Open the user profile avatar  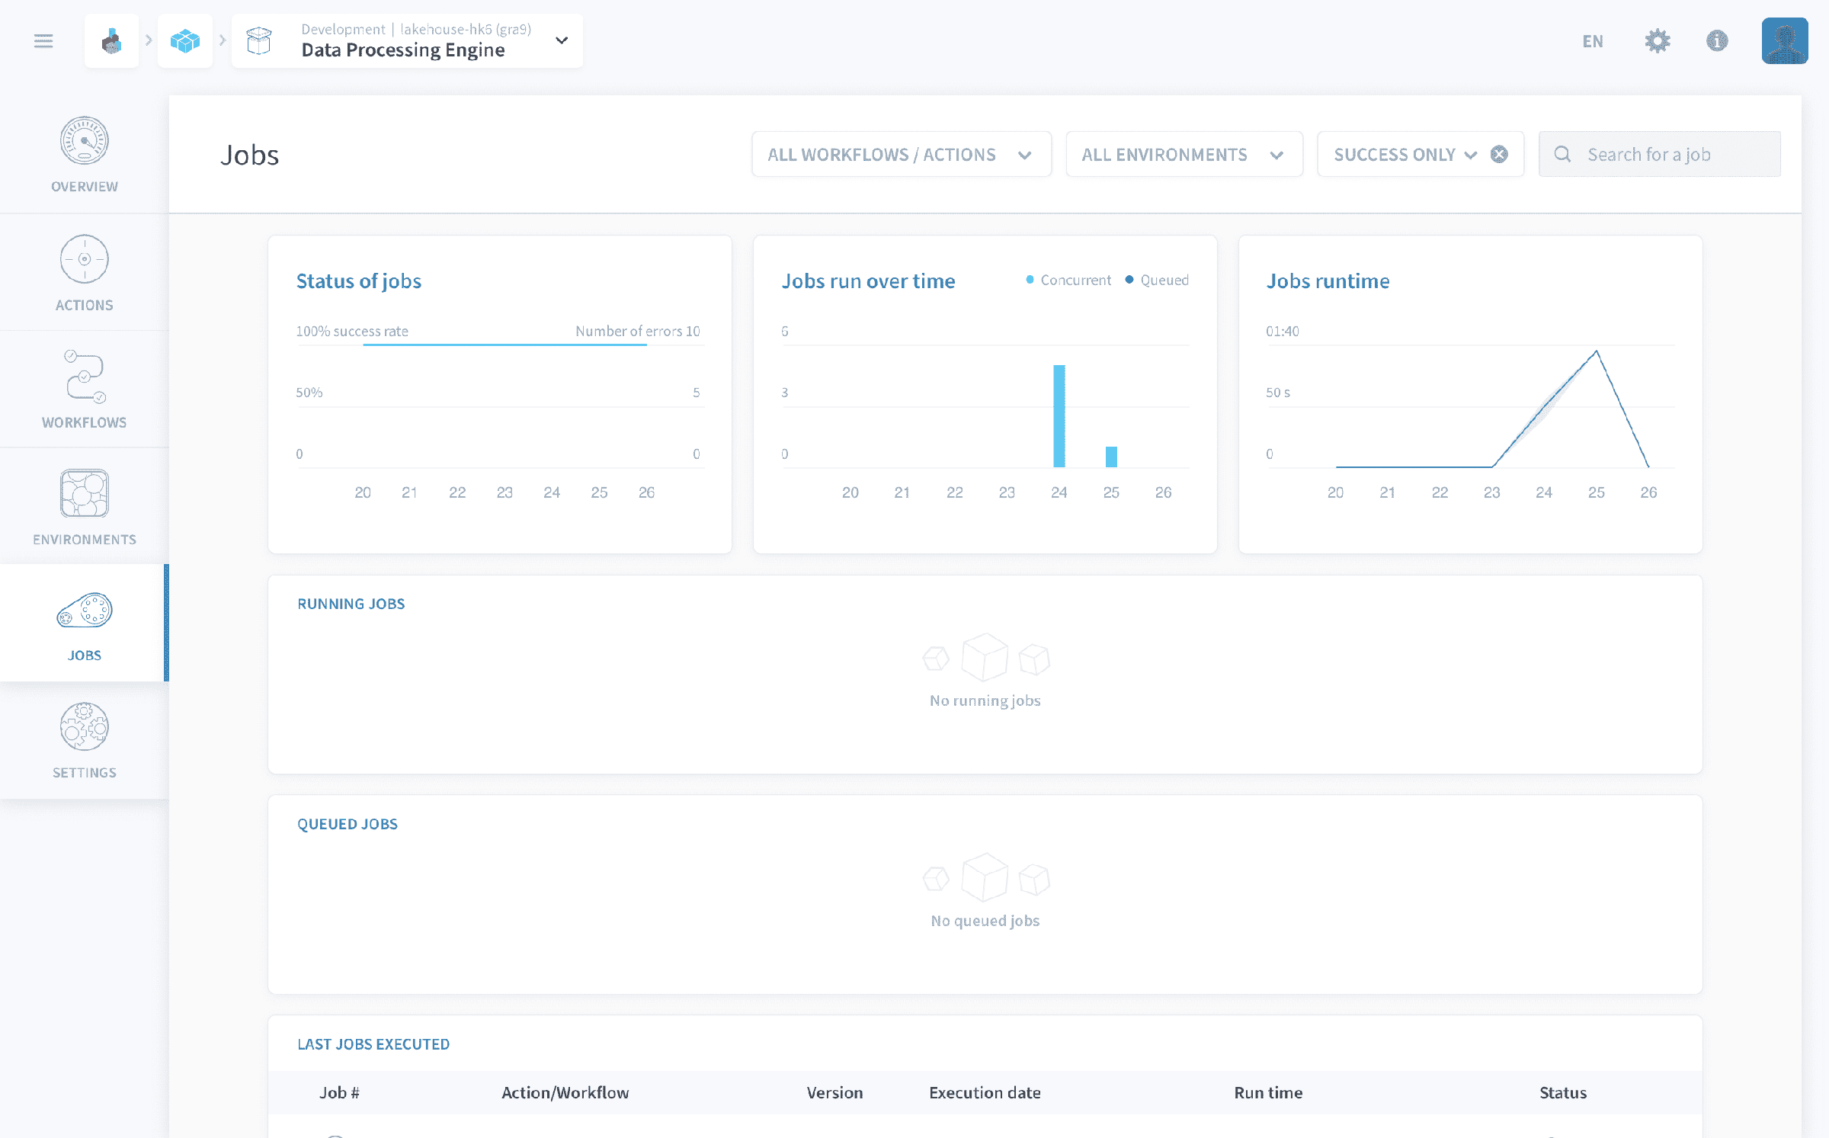pos(1785,41)
